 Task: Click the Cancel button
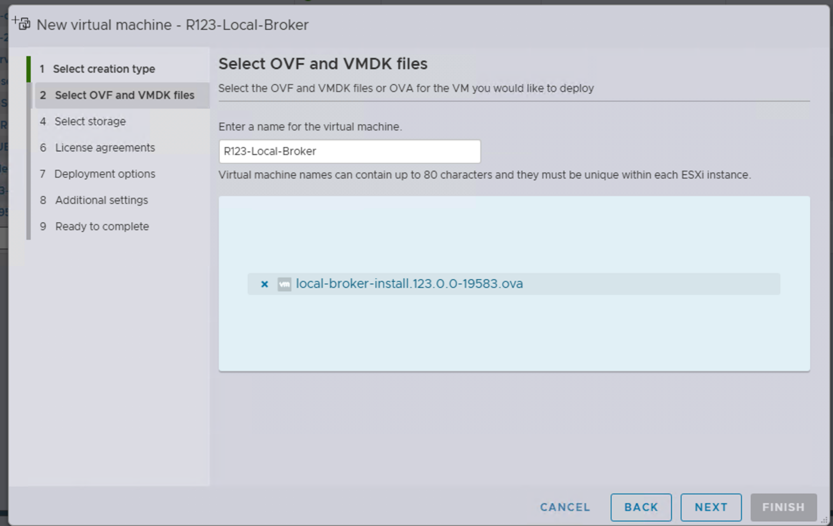coord(565,507)
